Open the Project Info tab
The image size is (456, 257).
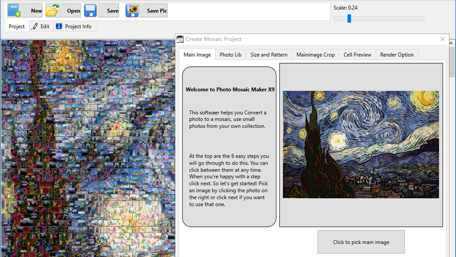(x=75, y=26)
